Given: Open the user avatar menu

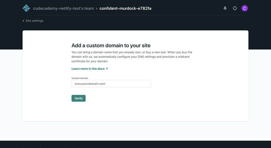Looking at the screenshot, I should pyautogui.click(x=245, y=8).
